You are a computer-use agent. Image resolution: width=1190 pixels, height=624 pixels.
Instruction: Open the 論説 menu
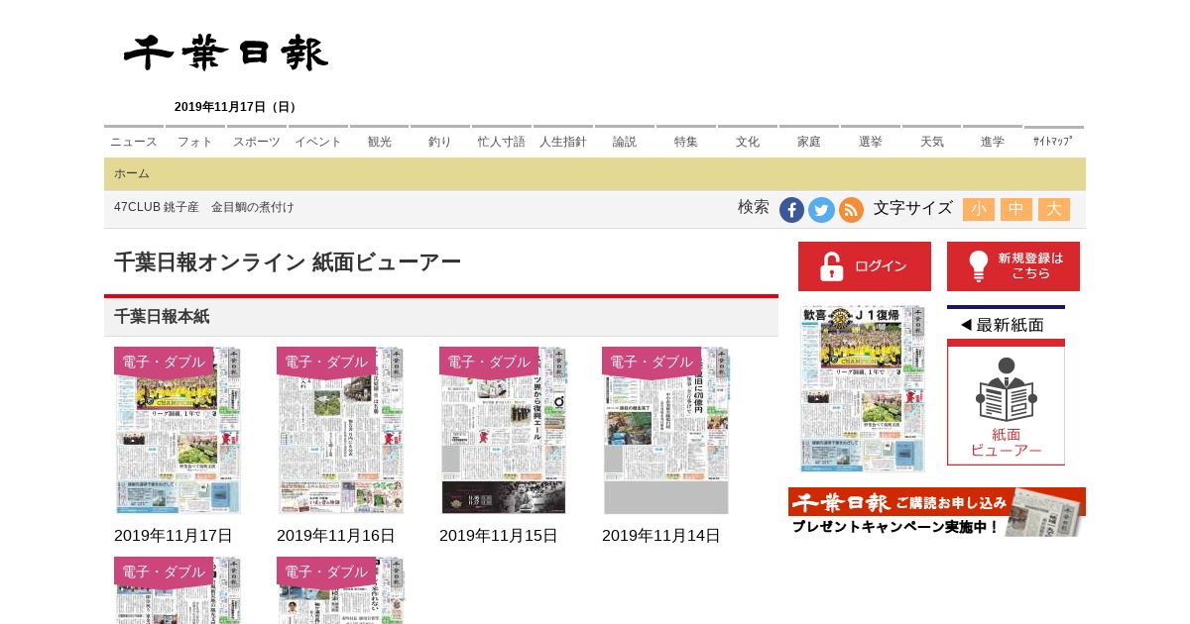[625, 141]
